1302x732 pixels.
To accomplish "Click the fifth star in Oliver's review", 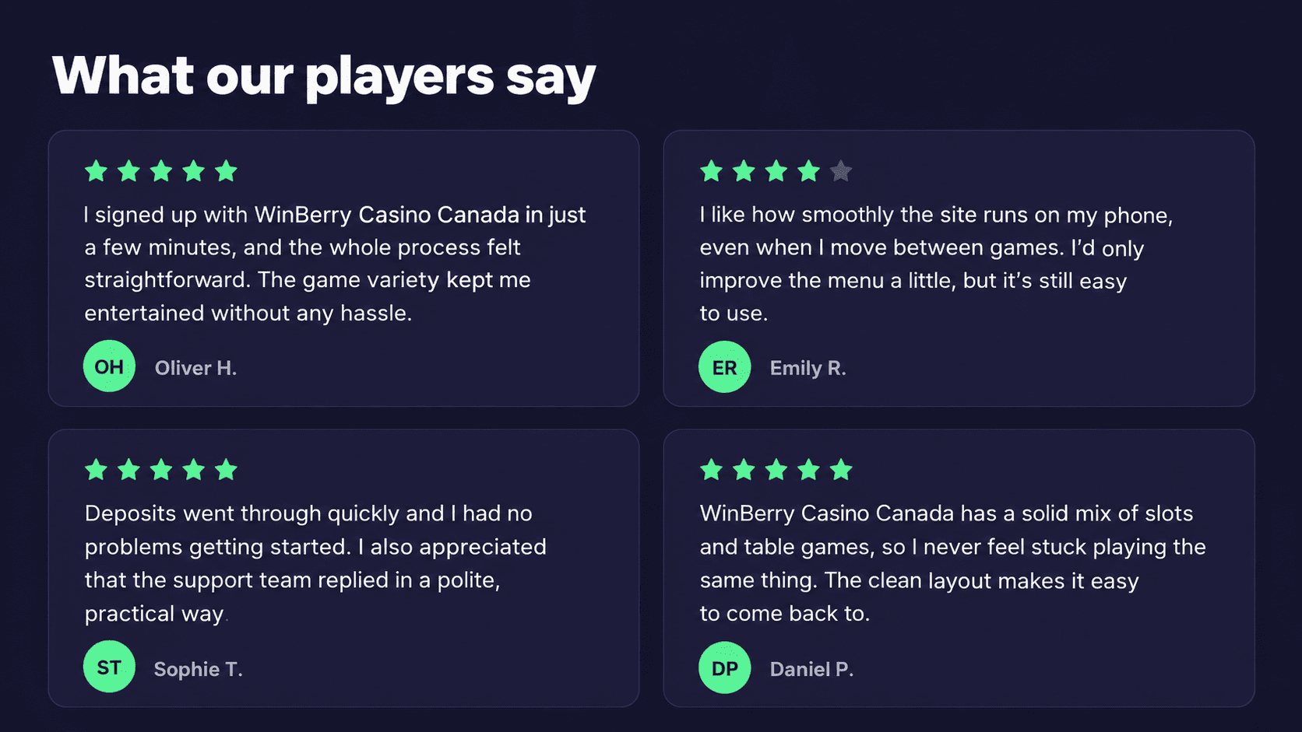I will pyautogui.click(x=226, y=170).
